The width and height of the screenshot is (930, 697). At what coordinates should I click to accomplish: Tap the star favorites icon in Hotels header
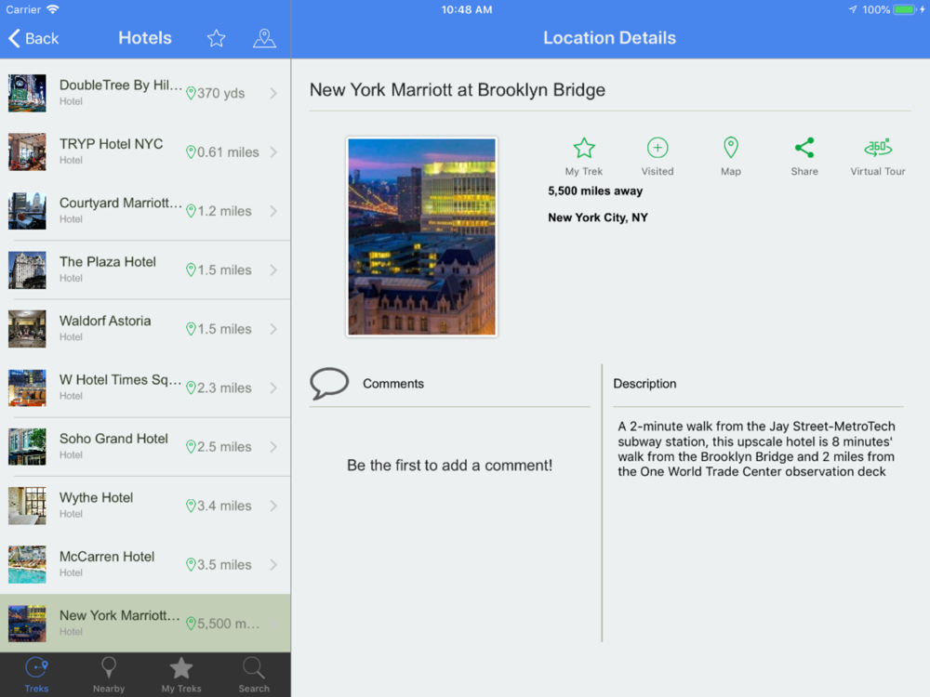[x=216, y=38]
